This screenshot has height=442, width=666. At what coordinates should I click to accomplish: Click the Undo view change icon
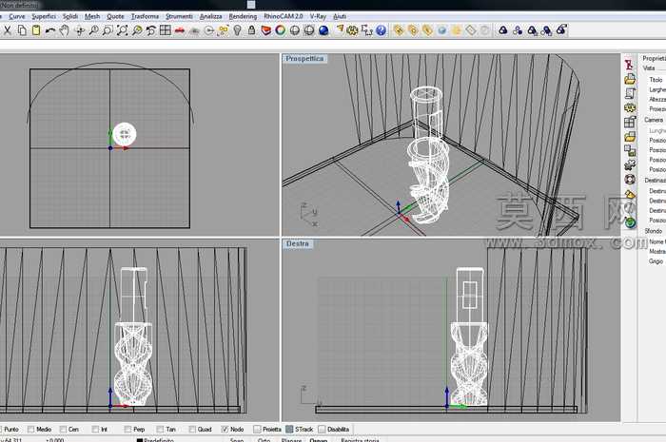(150, 30)
